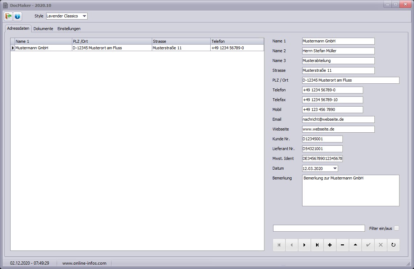The image size is (414, 269).
Task: Open the blue info icon
Action: click(17, 16)
